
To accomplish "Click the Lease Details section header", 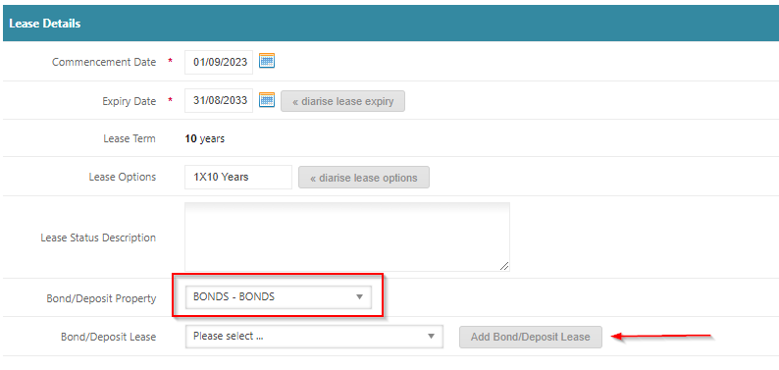I will (391, 24).
